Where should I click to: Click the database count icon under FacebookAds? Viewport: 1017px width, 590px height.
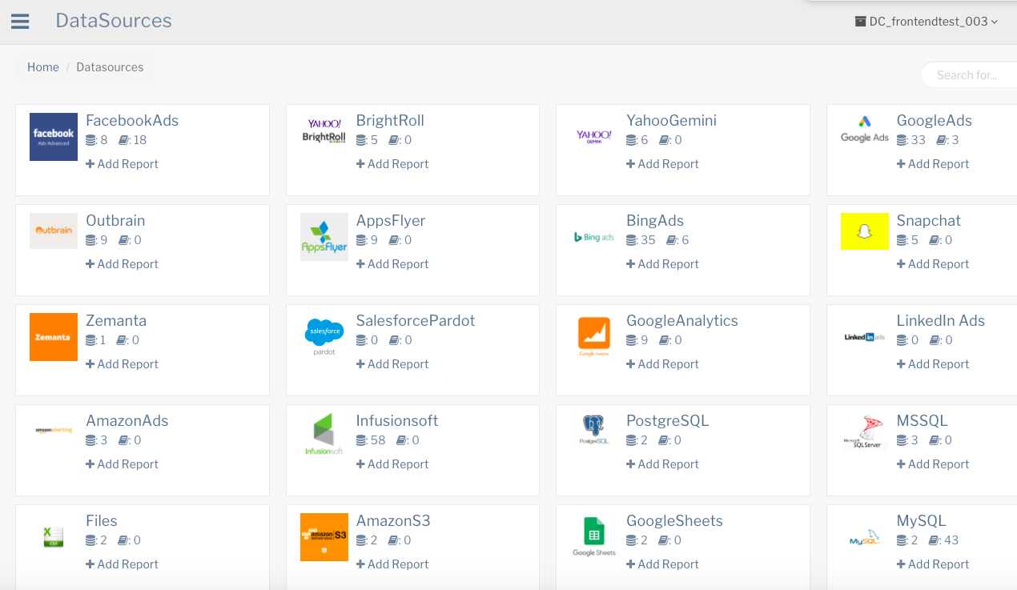(x=90, y=140)
